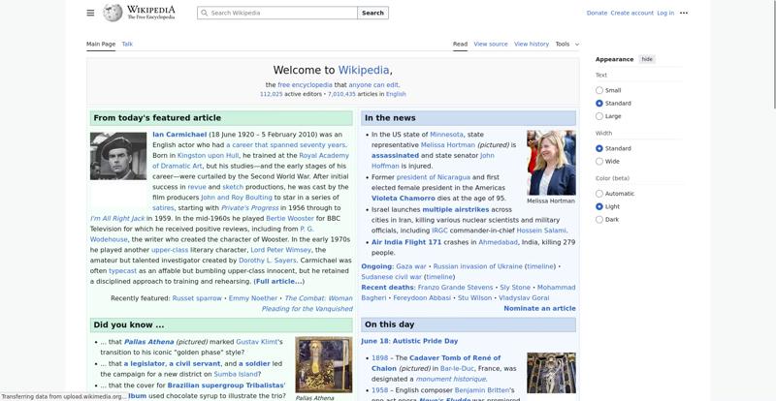The image size is (776, 401).
Task: Open the View source tab
Action: [491, 44]
